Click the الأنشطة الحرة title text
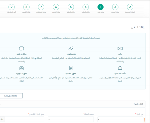 120,74
